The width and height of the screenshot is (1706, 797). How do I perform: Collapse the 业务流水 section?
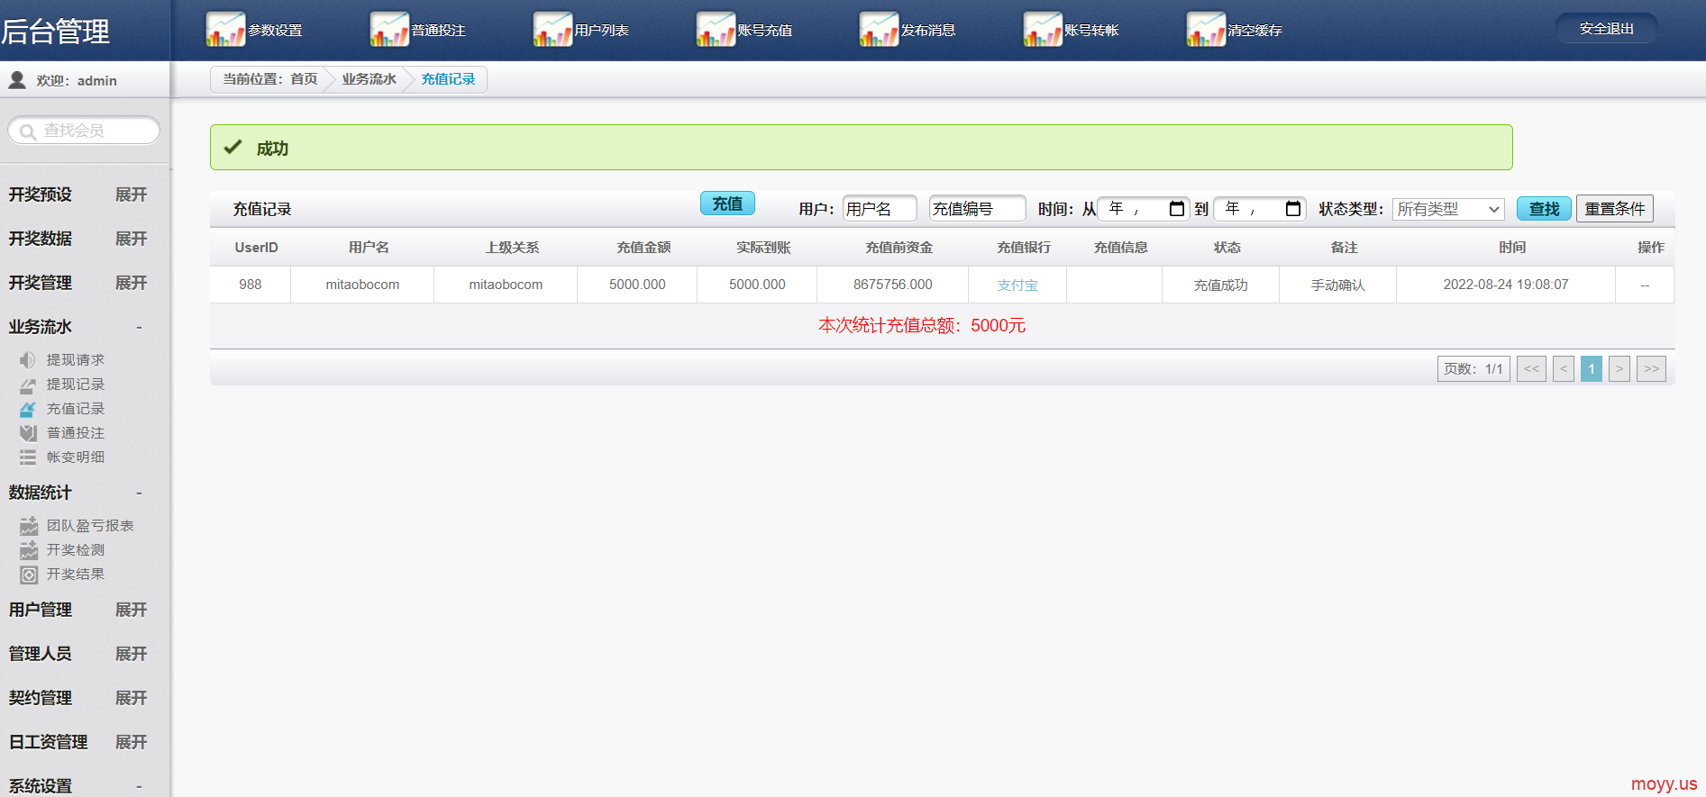tap(139, 327)
